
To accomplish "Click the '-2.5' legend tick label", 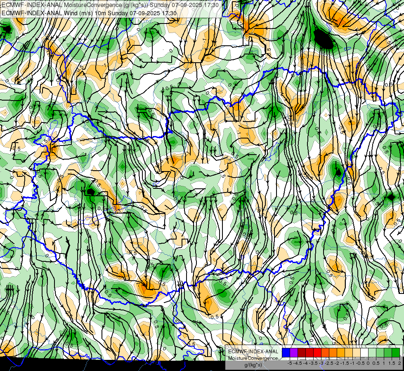I will [x=329, y=363].
